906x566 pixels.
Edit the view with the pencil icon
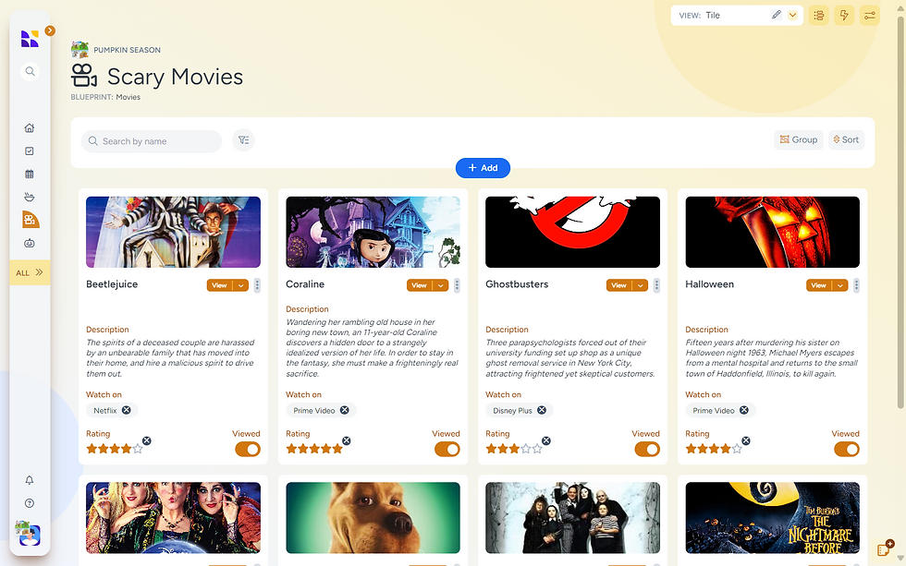click(x=776, y=15)
